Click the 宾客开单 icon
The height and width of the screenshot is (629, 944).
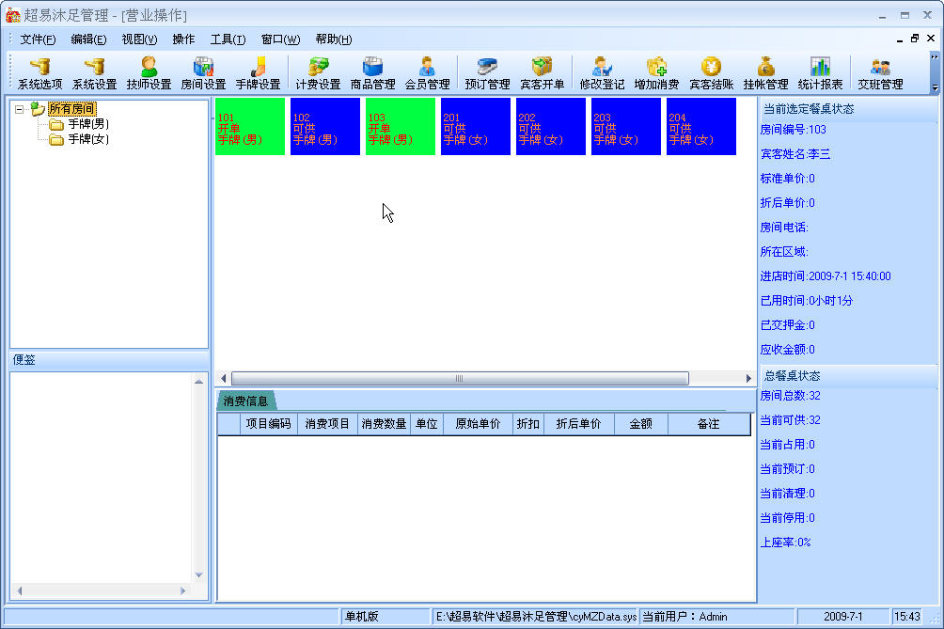tap(542, 73)
